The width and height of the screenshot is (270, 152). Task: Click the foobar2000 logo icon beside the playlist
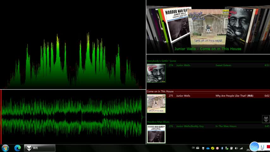pyautogui.click(x=266, y=119)
